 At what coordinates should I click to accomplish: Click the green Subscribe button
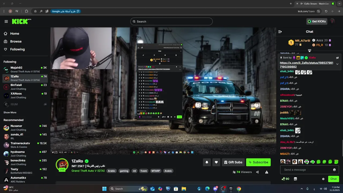pos(258,162)
